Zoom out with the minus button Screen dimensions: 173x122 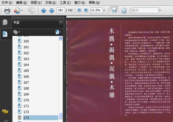pos(79,10)
